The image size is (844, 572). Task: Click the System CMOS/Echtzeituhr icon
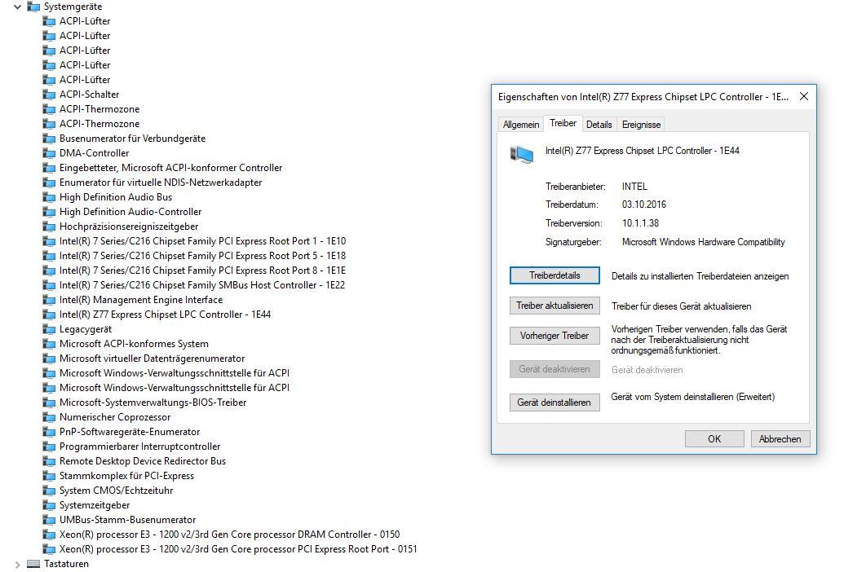point(49,491)
